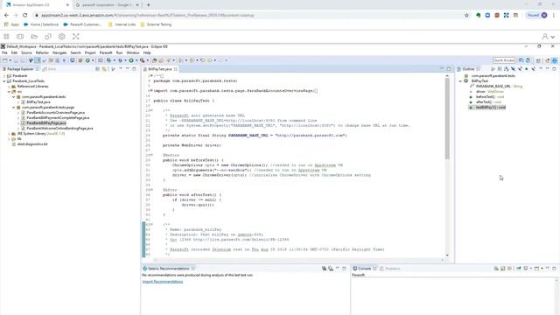Fold the @After method at line 35

[x=151, y=190]
